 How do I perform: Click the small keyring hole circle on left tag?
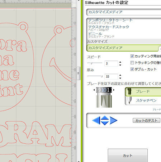[23, 27]
